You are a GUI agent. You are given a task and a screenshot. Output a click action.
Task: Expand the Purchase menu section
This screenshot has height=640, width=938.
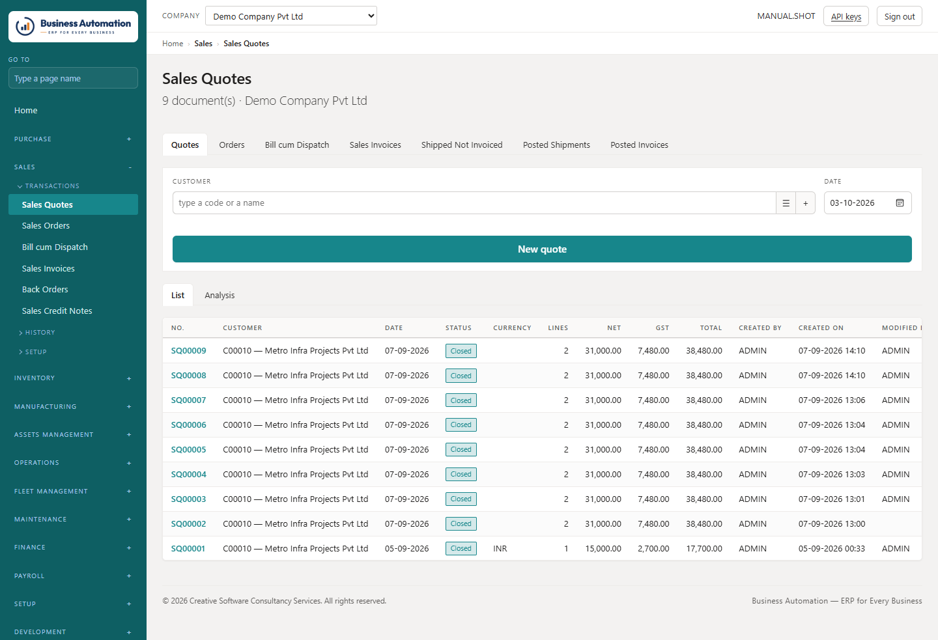point(73,139)
